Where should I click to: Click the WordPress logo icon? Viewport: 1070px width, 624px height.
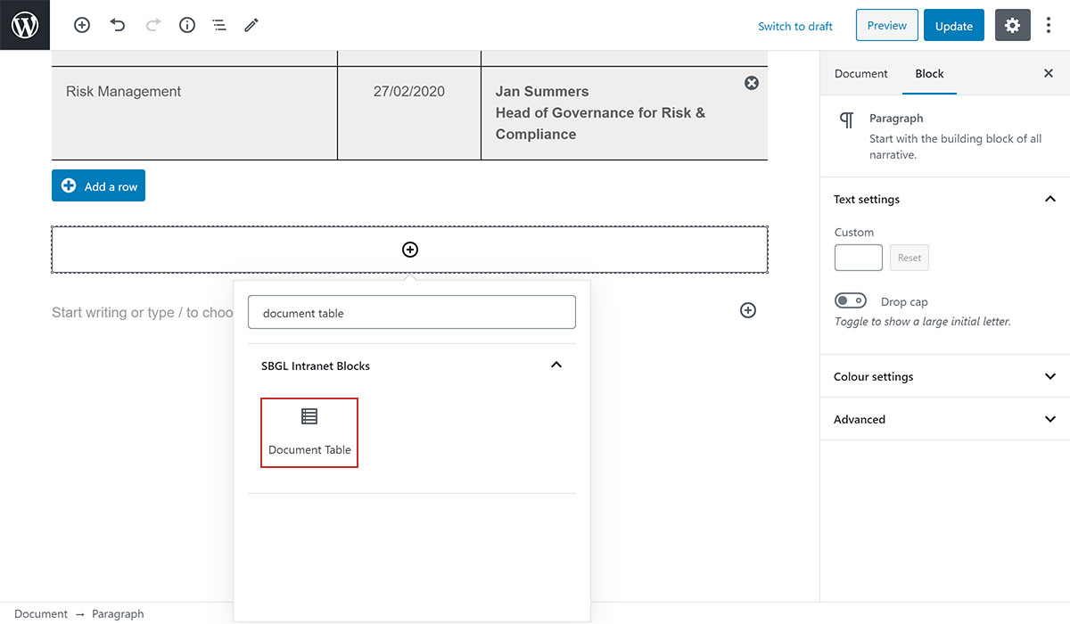point(25,25)
